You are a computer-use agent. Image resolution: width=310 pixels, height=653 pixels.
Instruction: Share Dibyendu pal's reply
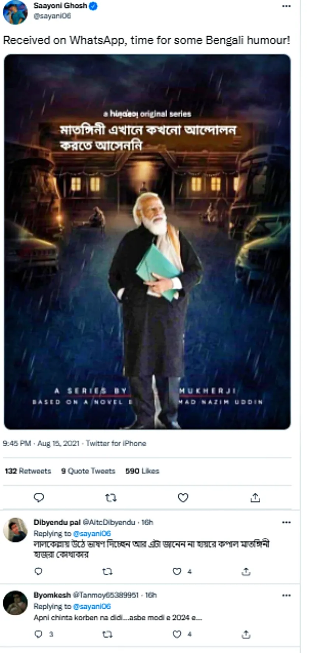(x=246, y=571)
